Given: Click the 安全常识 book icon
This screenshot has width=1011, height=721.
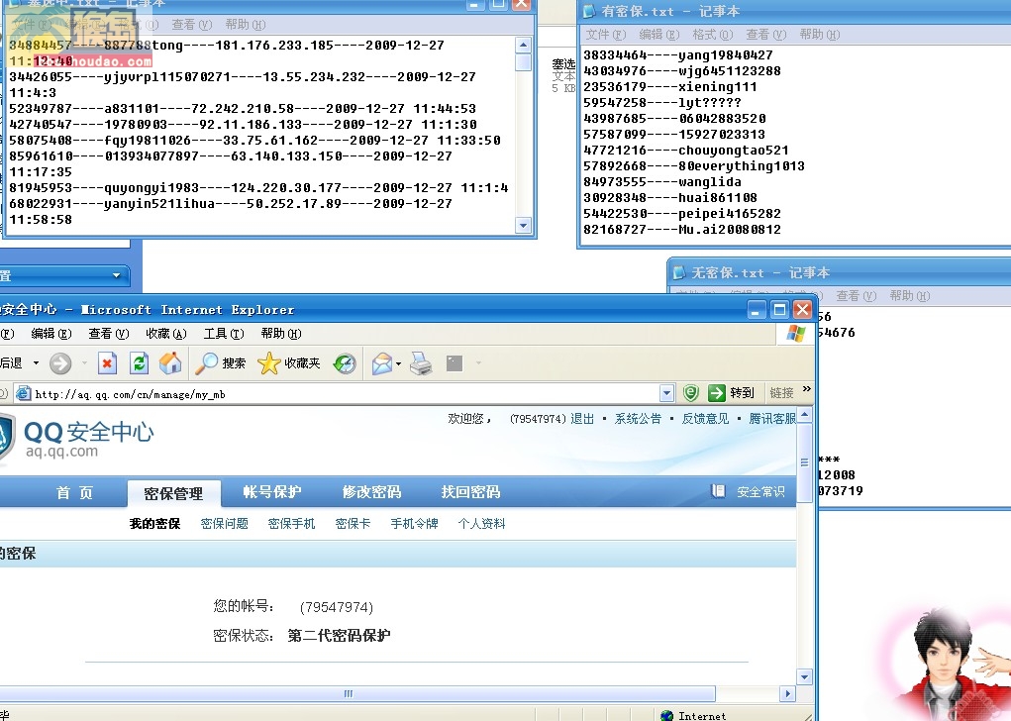Looking at the screenshot, I should coord(718,491).
